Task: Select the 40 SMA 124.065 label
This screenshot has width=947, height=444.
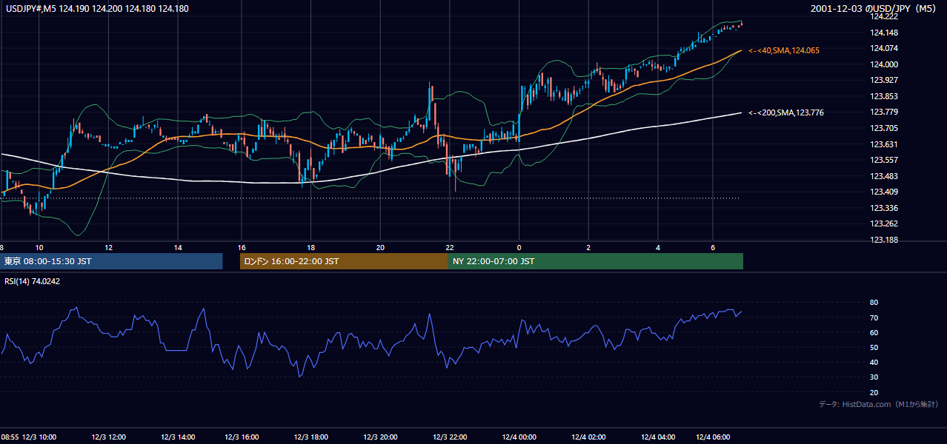Action: point(784,50)
